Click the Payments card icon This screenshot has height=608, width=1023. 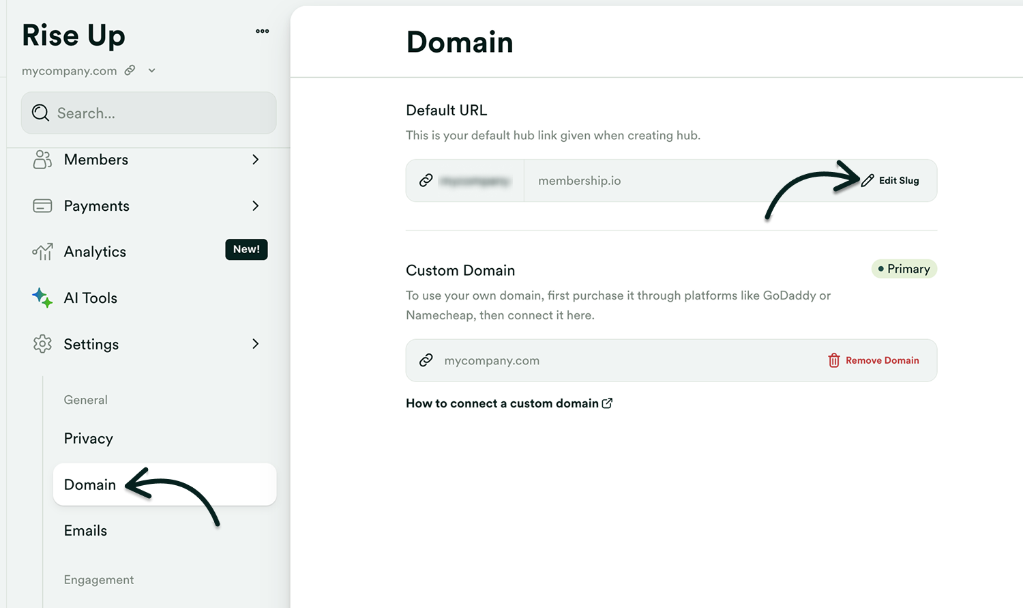(42, 206)
